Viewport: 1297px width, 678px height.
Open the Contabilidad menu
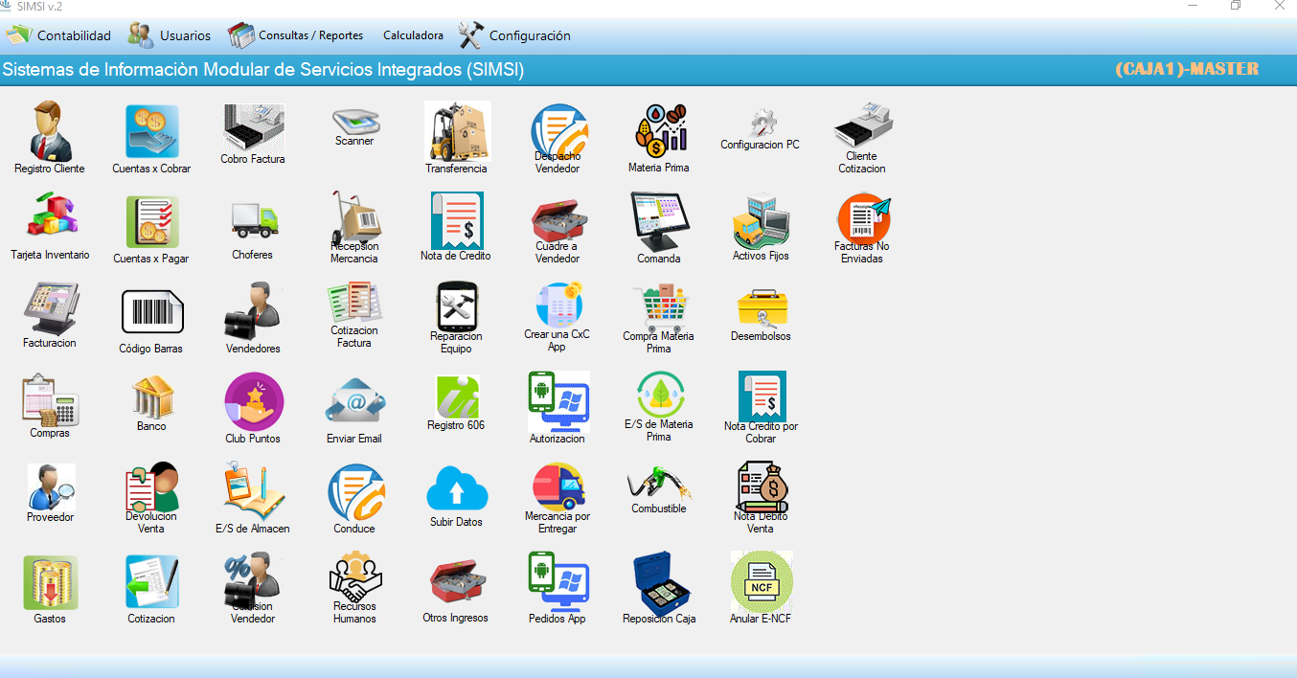pos(58,35)
